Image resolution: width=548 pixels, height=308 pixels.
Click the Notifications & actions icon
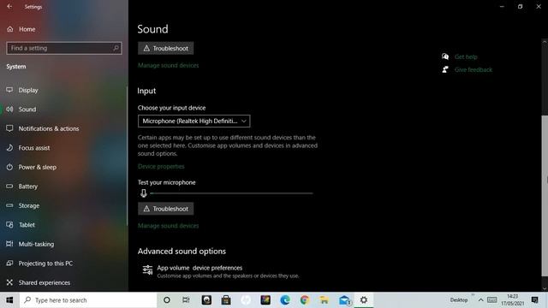(9, 128)
